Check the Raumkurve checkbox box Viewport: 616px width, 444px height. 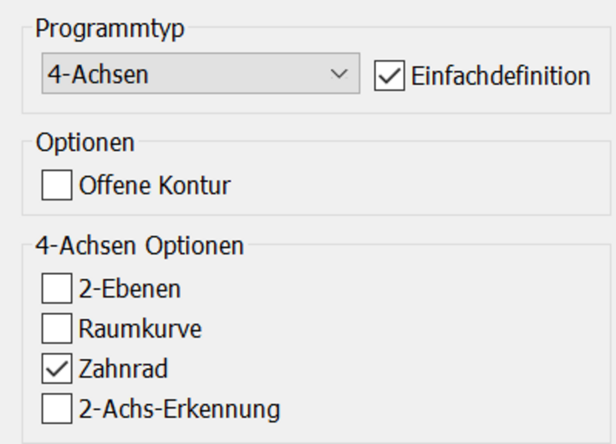tap(57, 329)
